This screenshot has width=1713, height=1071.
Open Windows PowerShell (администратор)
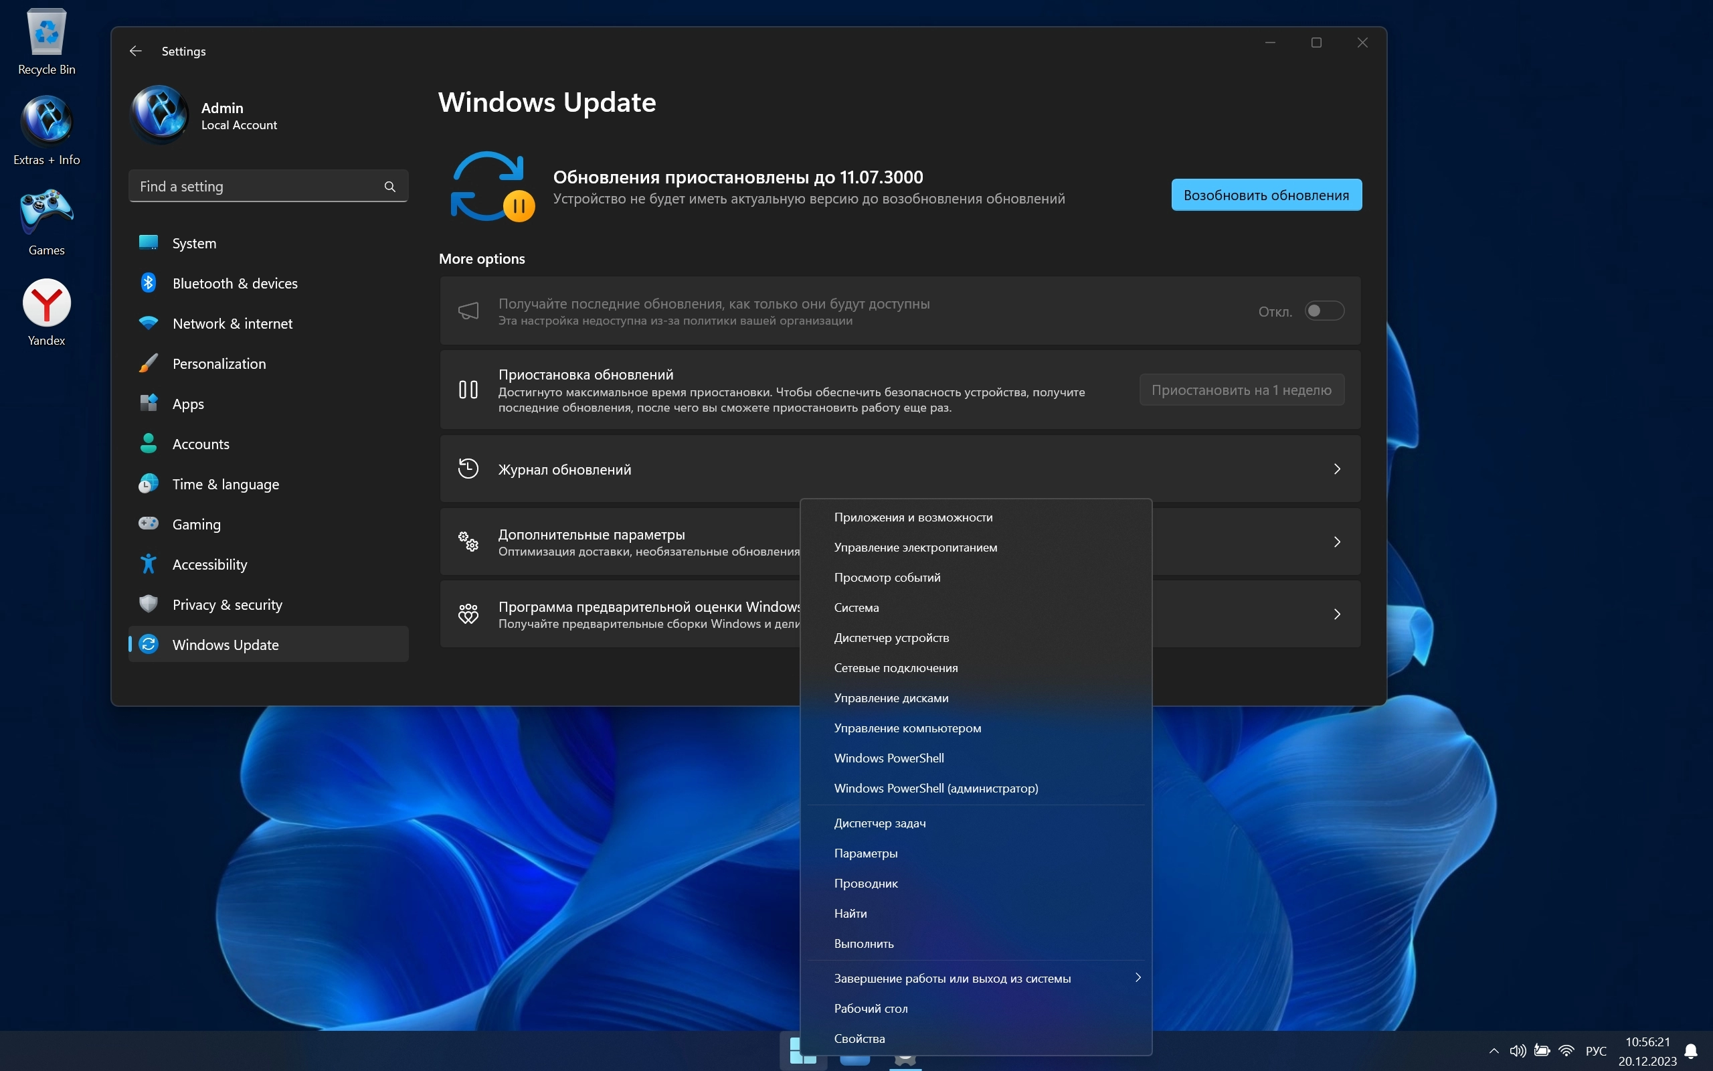935,789
